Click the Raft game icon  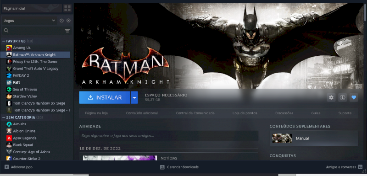click(x=9, y=82)
